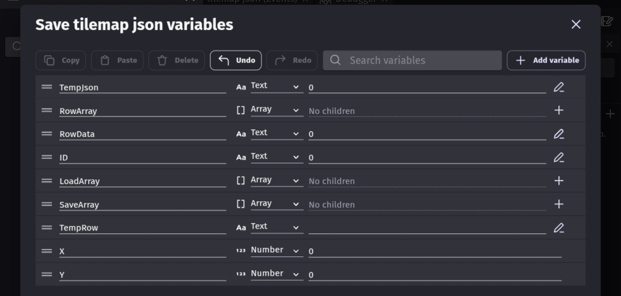Grab the drag handle of the X variable
The height and width of the screenshot is (296, 621).
(x=47, y=251)
